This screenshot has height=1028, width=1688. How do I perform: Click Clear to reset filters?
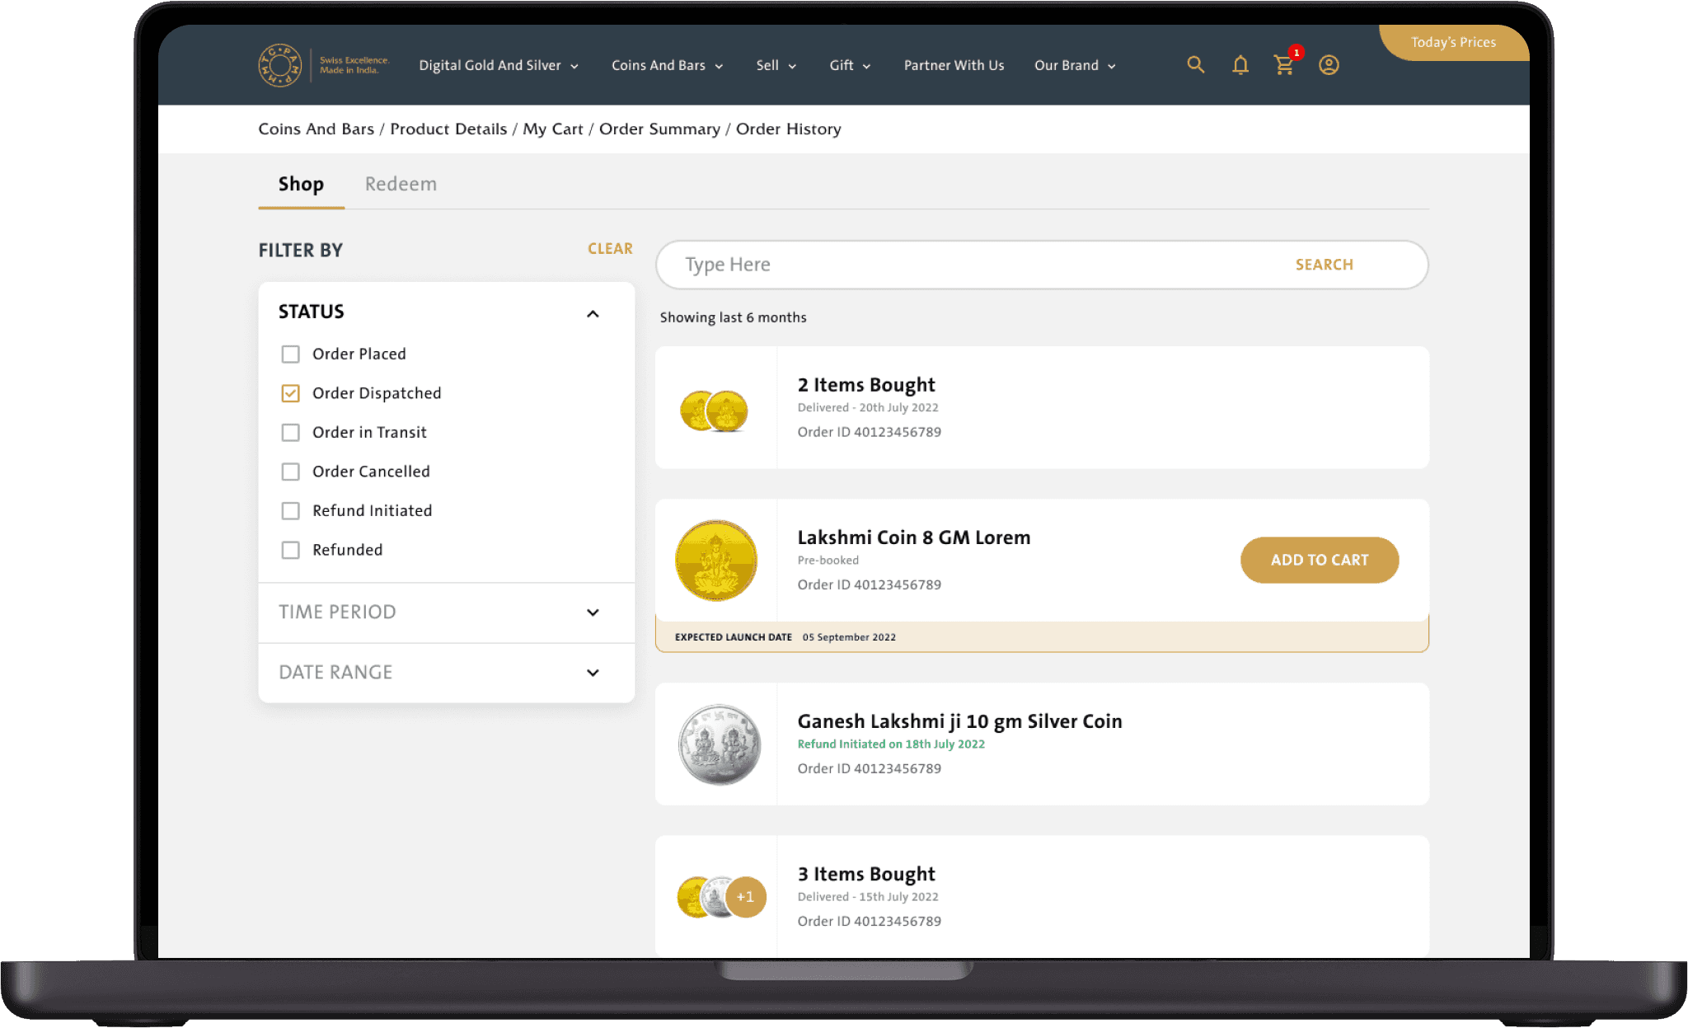click(610, 248)
